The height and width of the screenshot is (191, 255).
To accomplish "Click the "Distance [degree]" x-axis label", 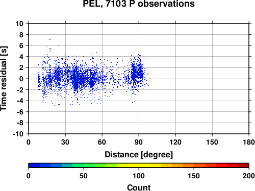I will tap(139, 155).
